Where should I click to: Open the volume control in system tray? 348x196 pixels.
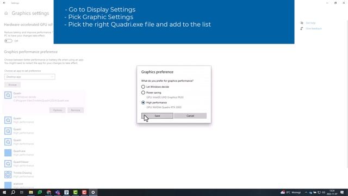[324, 192]
